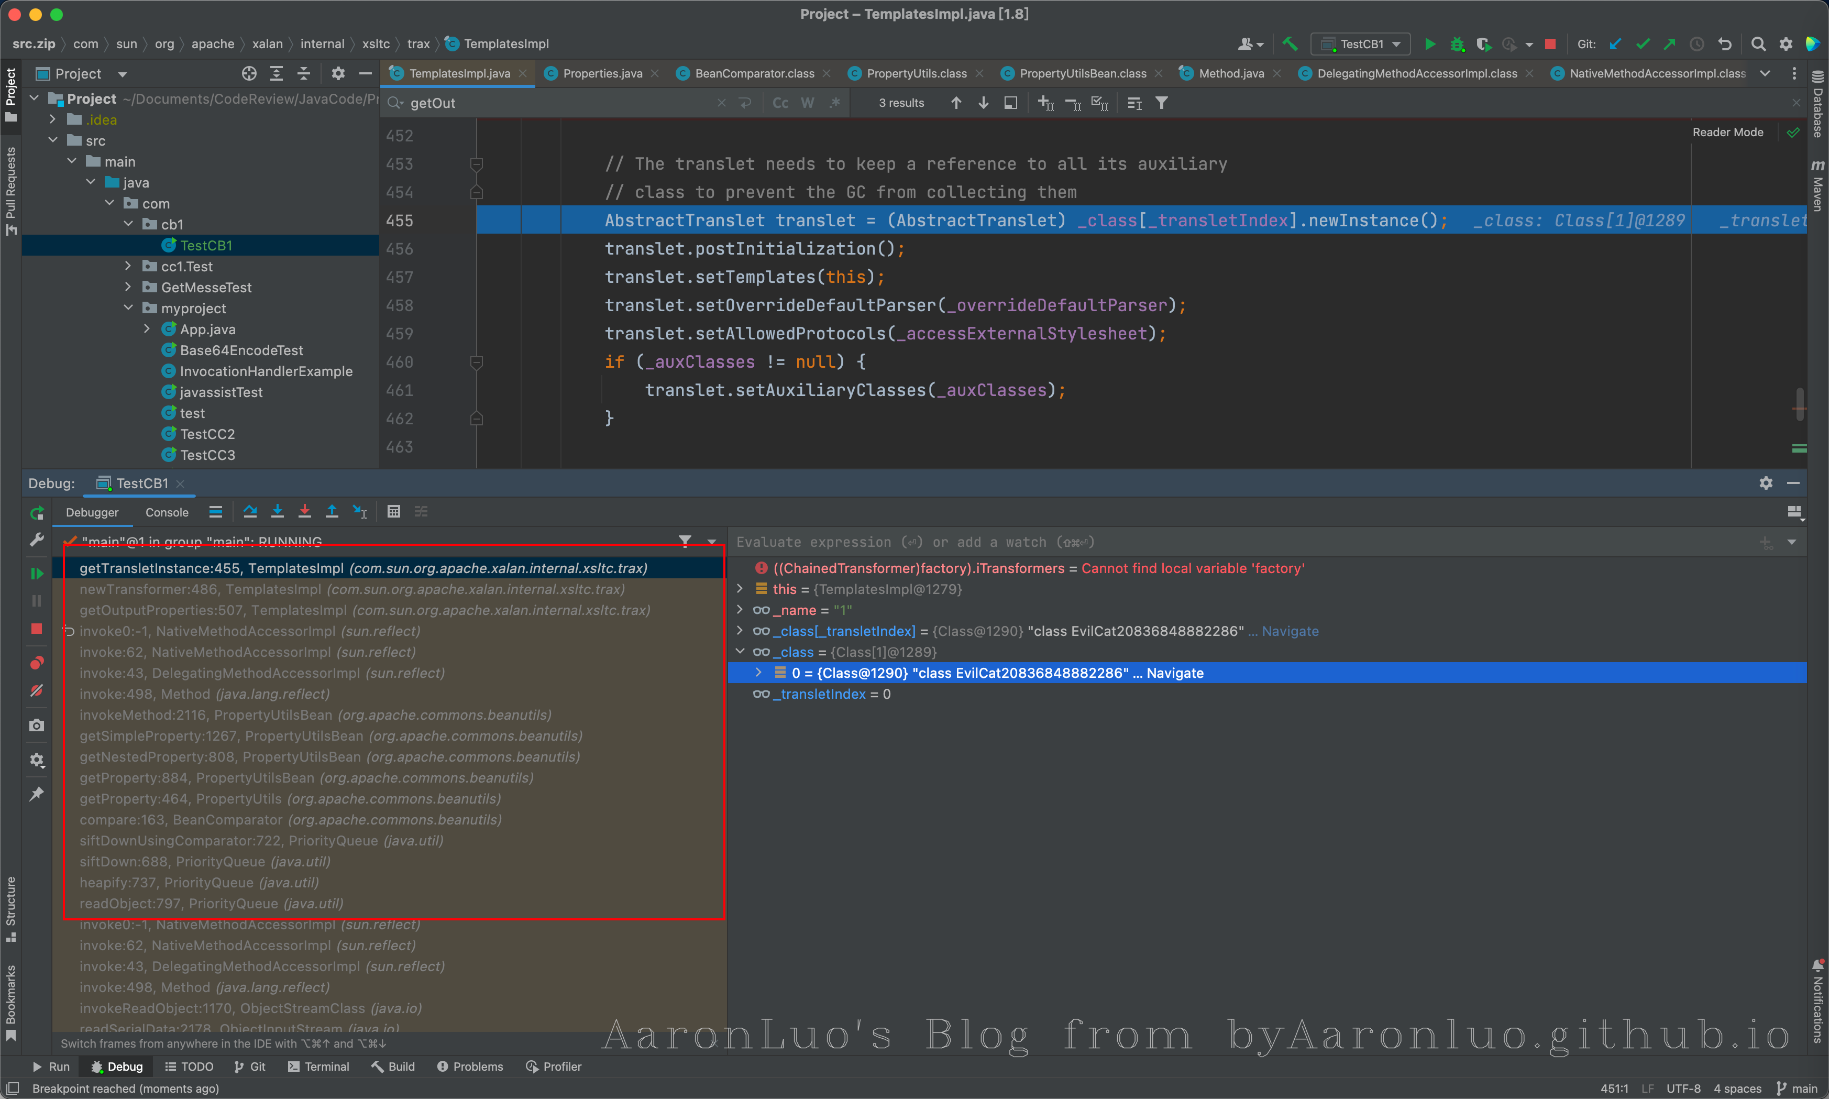This screenshot has height=1099, width=1829.
Task: Switch to Properties.java tab
Action: pyautogui.click(x=602, y=73)
